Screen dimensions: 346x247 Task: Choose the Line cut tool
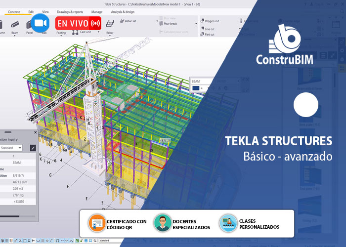208,29
